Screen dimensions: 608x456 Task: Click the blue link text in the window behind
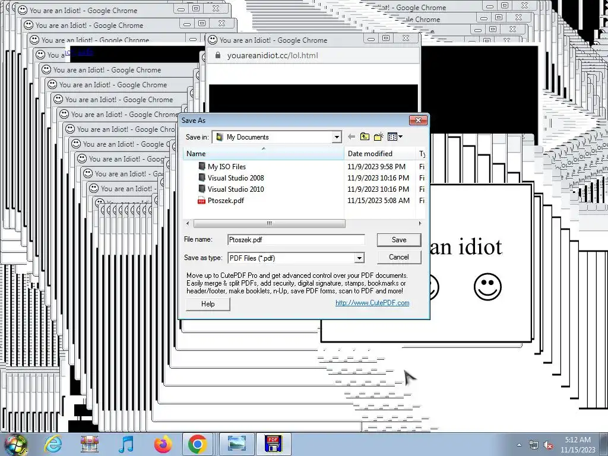click(x=80, y=52)
